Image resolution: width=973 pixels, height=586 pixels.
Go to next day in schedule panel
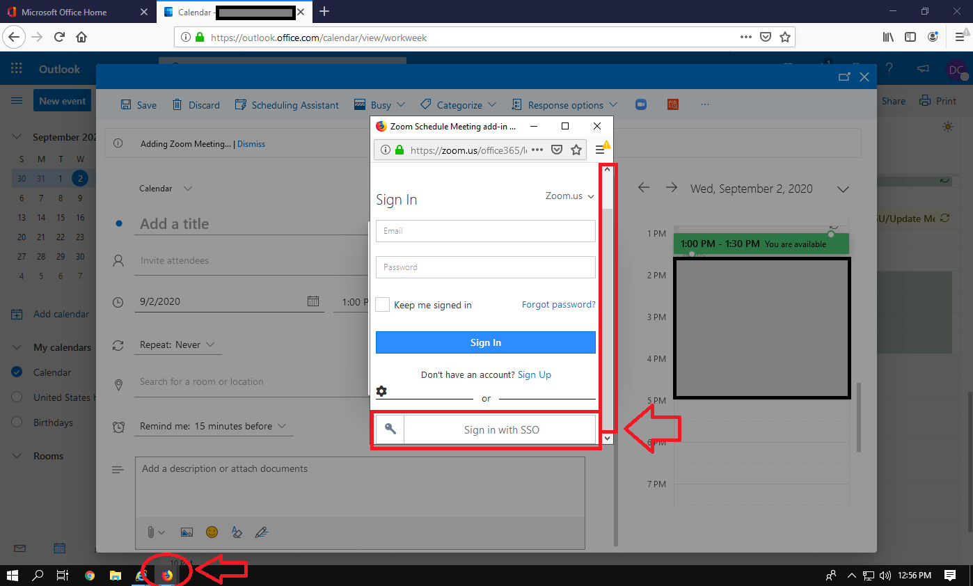pyautogui.click(x=671, y=188)
